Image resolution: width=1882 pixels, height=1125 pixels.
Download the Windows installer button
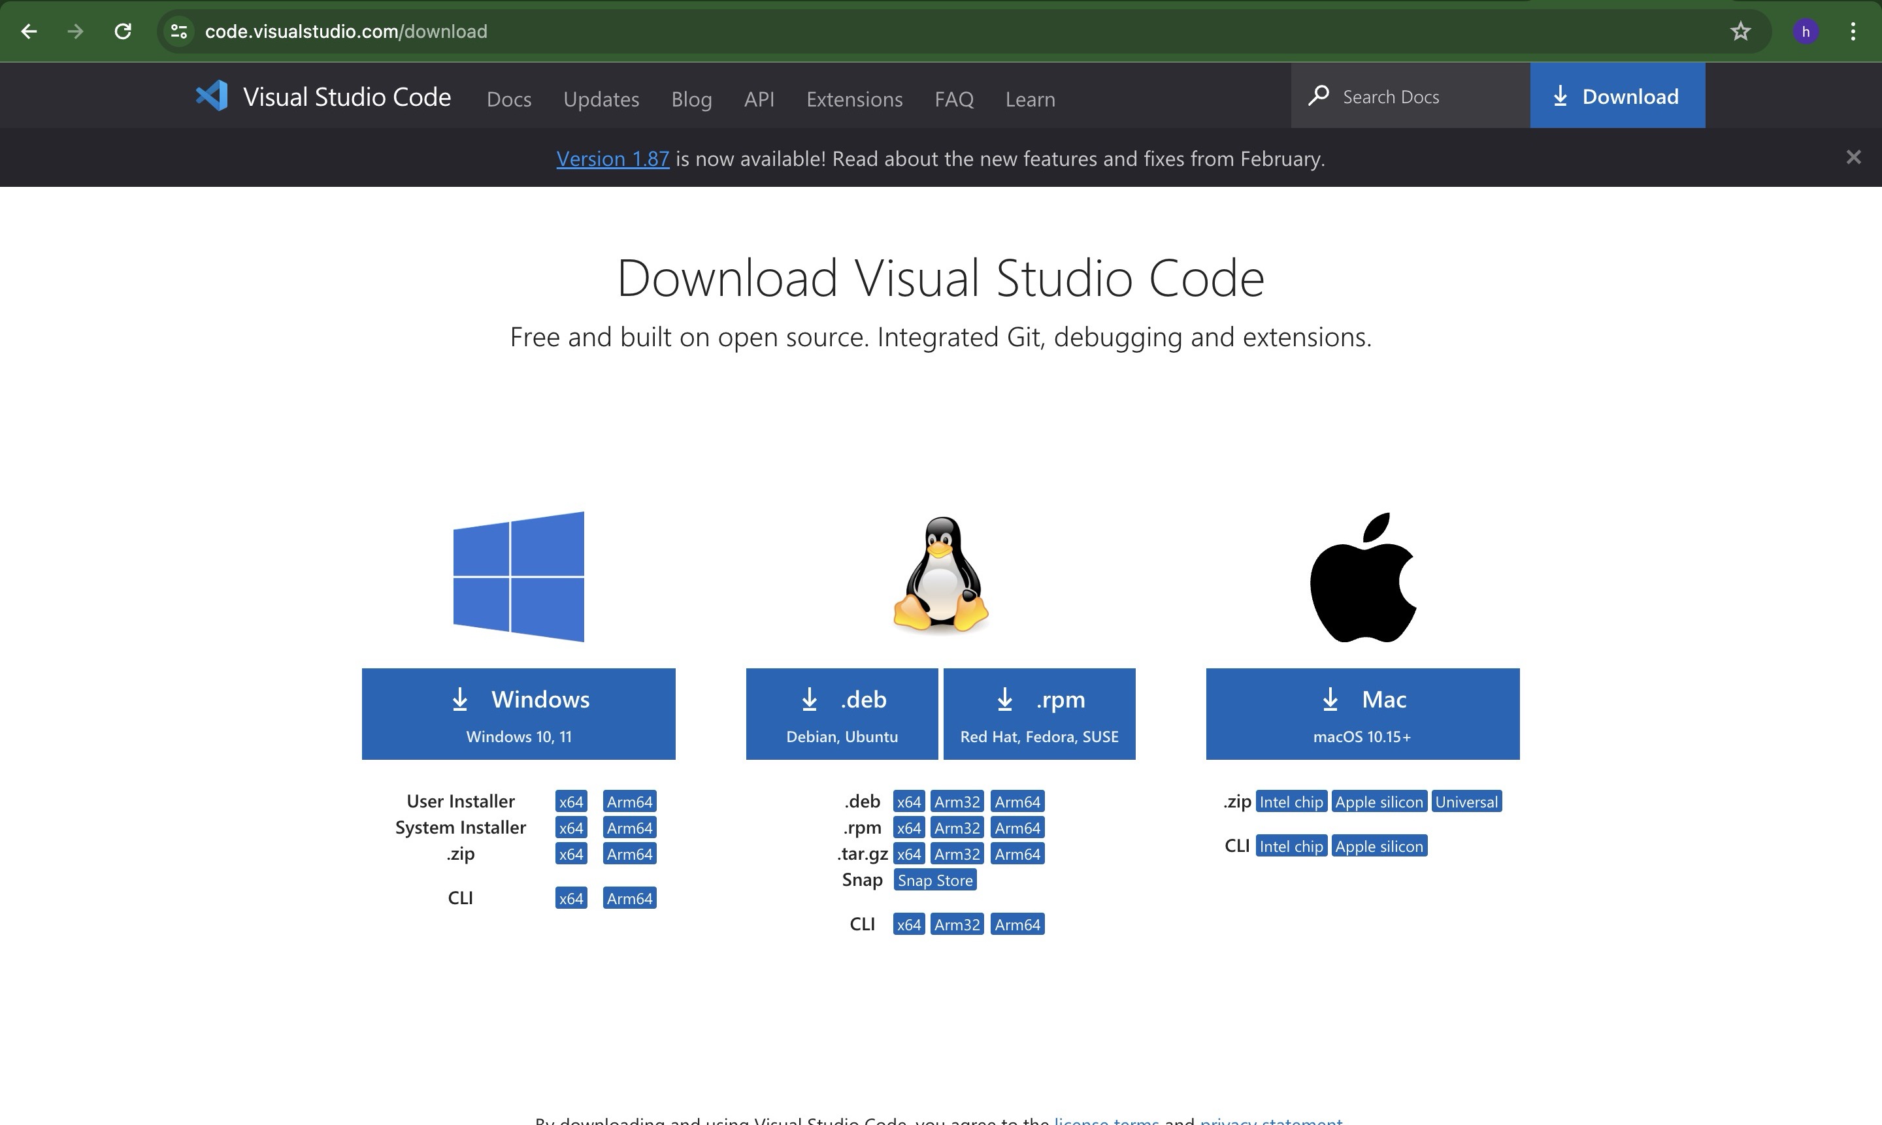coord(519,713)
